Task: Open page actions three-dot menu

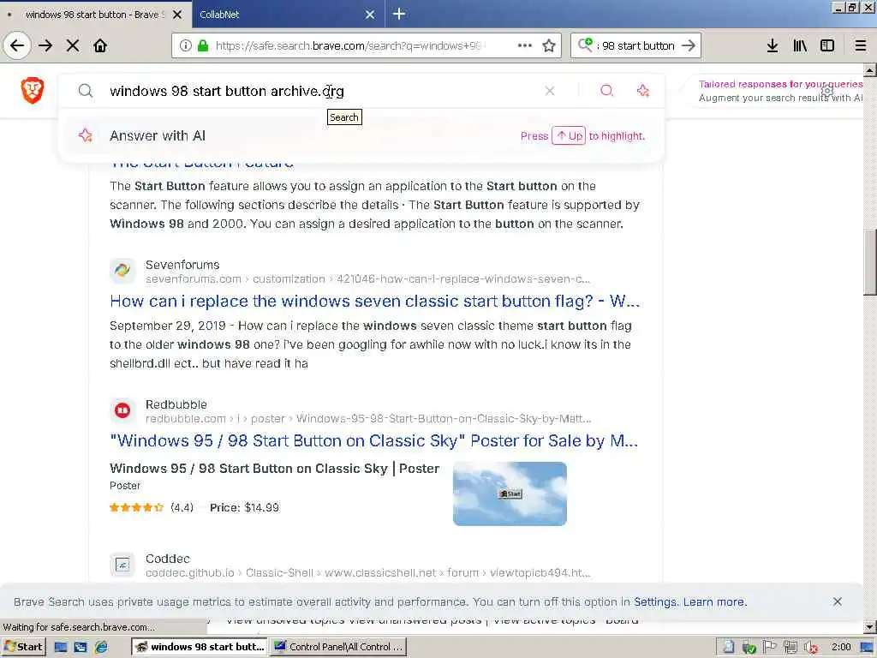Action: 525,45
